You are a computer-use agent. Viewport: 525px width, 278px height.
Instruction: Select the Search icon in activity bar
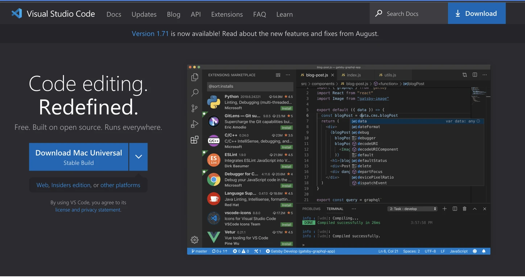(x=195, y=92)
